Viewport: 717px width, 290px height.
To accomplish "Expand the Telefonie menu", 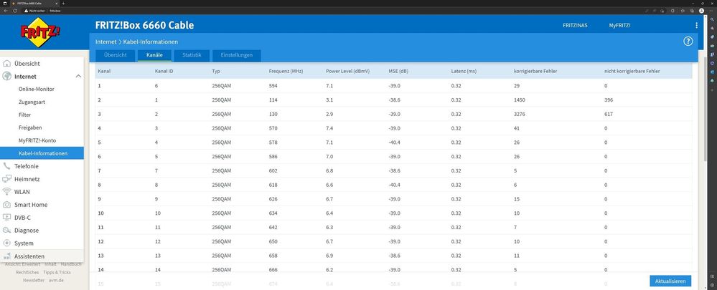I will [x=42, y=166].
